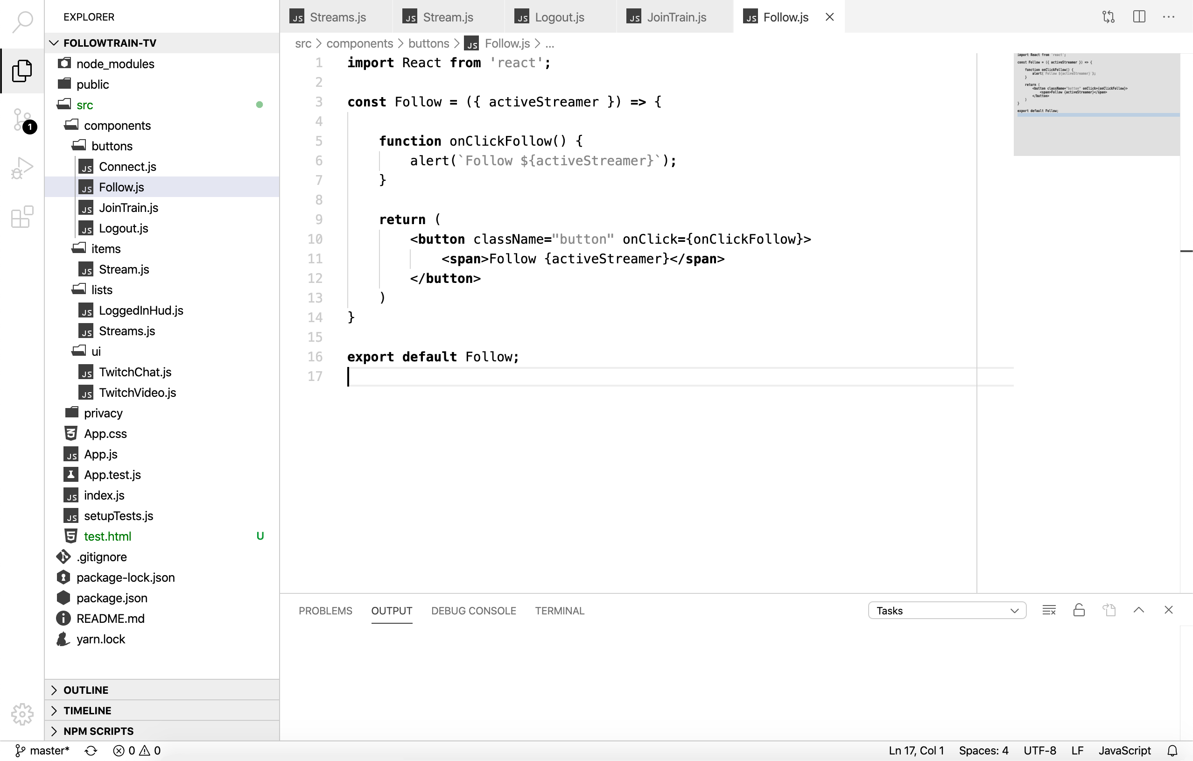Screen dimensions: 1193x761
Task: Switch git branch master*
Action: [42, 751]
